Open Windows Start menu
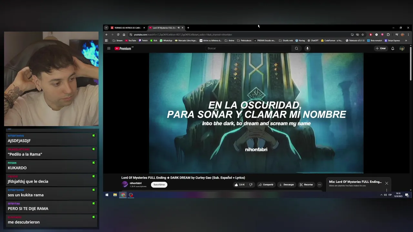Image resolution: width=413 pixels, height=232 pixels. (107, 195)
